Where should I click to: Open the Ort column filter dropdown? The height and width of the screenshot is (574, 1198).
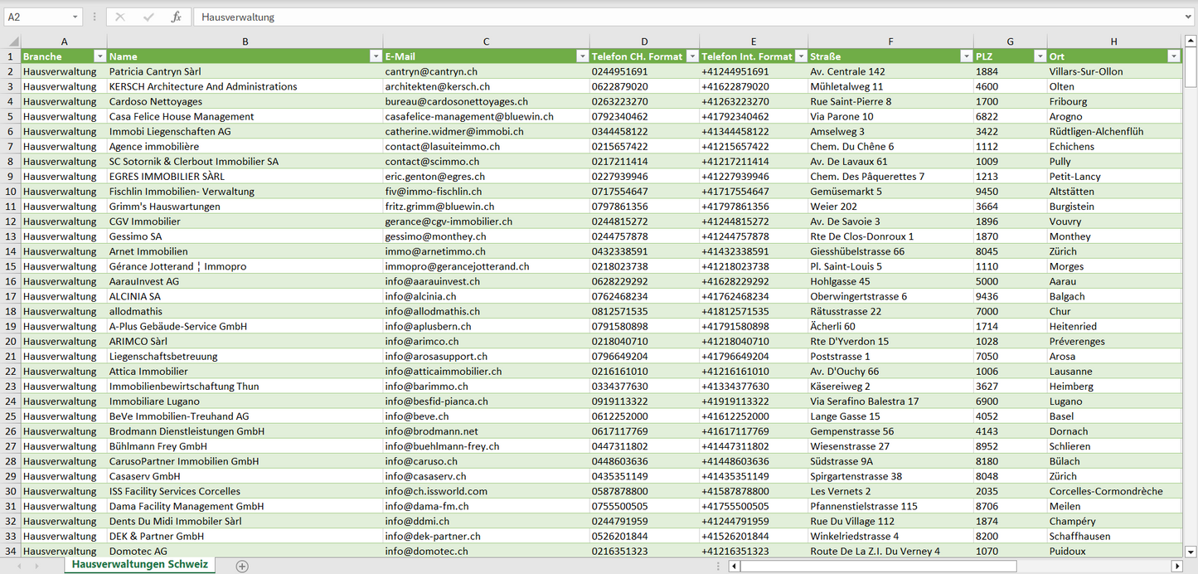(x=1173, y=56)
